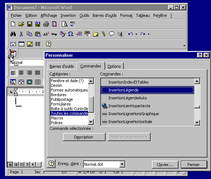Image resolution: width=211 pixels, height=179 pixels.
Task: Toggle centered text alignment
Action: pyautogui.click(x=21, y=73)
